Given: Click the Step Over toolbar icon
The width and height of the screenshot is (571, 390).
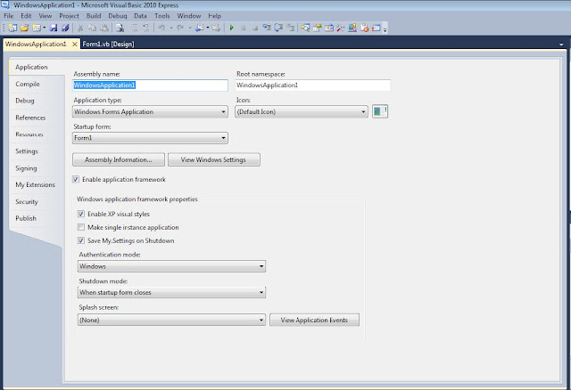Looking at the screenshot, I should coord(278,28).
